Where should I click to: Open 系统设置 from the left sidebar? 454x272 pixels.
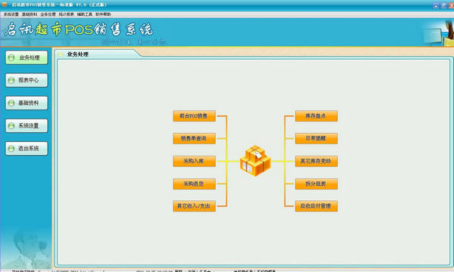point(27,126)
